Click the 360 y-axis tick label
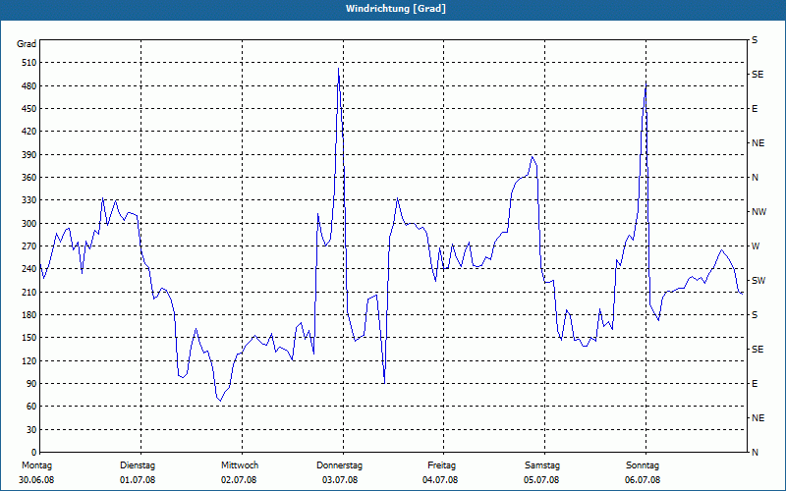This screenshot has width=786, height=491. coord(29,178)
